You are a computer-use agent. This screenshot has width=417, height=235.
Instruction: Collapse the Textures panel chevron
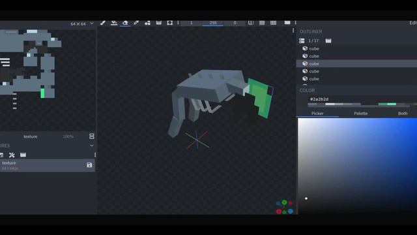pyautogui.click(x=92, y=146)
